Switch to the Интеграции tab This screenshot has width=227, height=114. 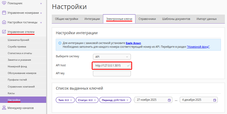(x=92, y=19)
